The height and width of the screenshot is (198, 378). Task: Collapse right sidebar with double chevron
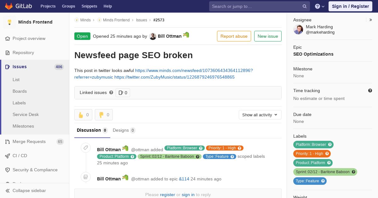[x=371, y=20]
